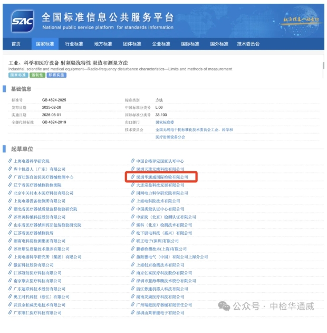Click the standard number GB 4824-2025
This screenshot has width=327, height=333.
[x=54, y=100]
